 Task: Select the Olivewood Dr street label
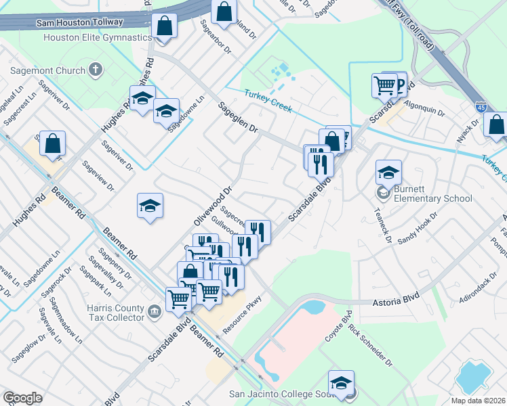(213, 206)
